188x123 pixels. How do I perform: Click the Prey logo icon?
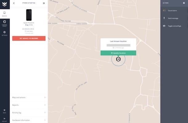pyautogui.click(x=5, y=4)
